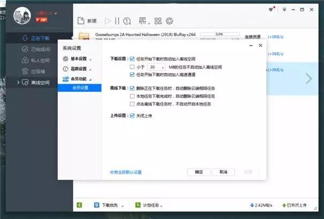Image resolution: width=324 pixels, height=219 pixels.
Task: Check 本地任务下载完成时自动删除云端相同任务
Action: pos(132,96)
